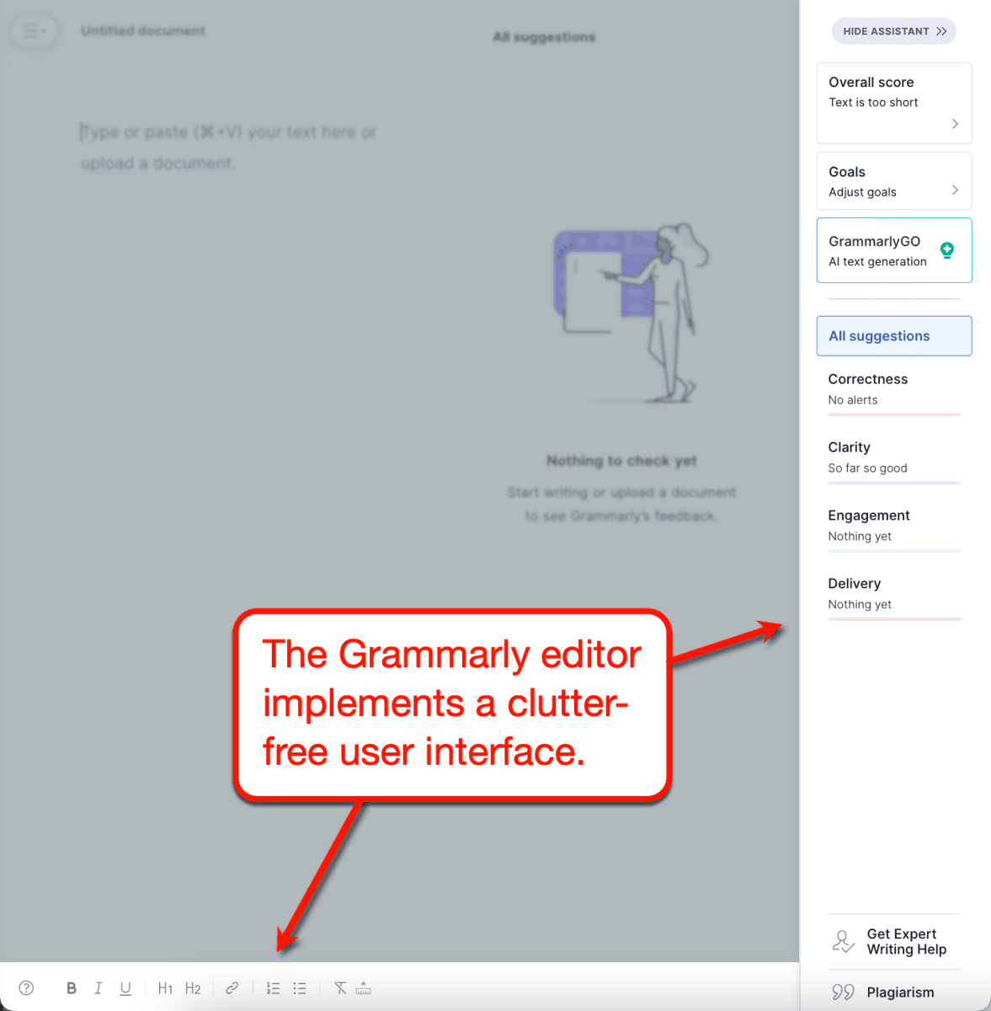Image resolution: width=991 pixels, height=1011 pixels.
Task: Create a bulleted list
Action: [x=300, y=987]
